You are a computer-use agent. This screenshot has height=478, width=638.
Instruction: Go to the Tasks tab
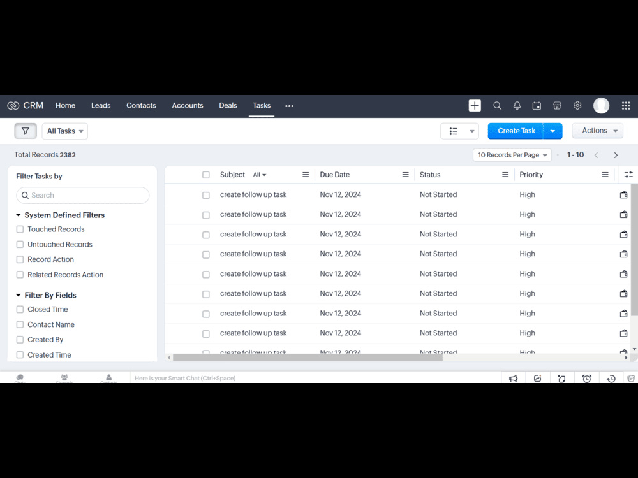pos(261,105)
